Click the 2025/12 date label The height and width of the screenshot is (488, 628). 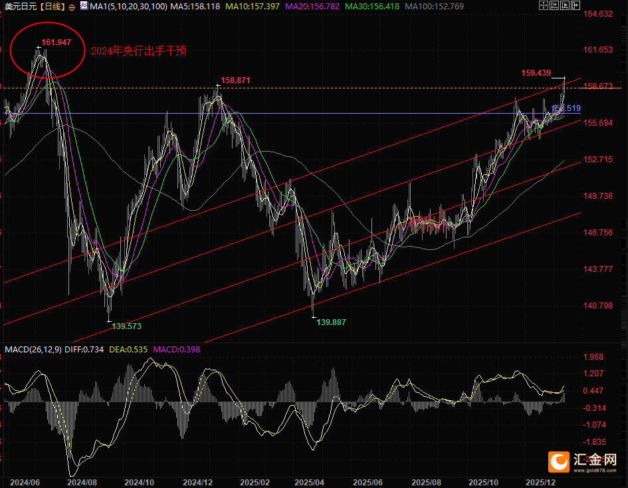(541, 482)
